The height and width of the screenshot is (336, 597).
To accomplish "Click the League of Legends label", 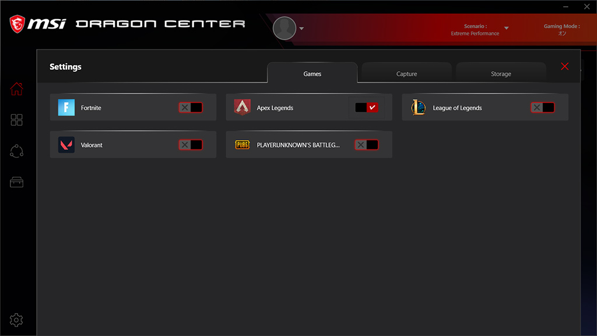I will pyautogui.click(x=457, y=108).
